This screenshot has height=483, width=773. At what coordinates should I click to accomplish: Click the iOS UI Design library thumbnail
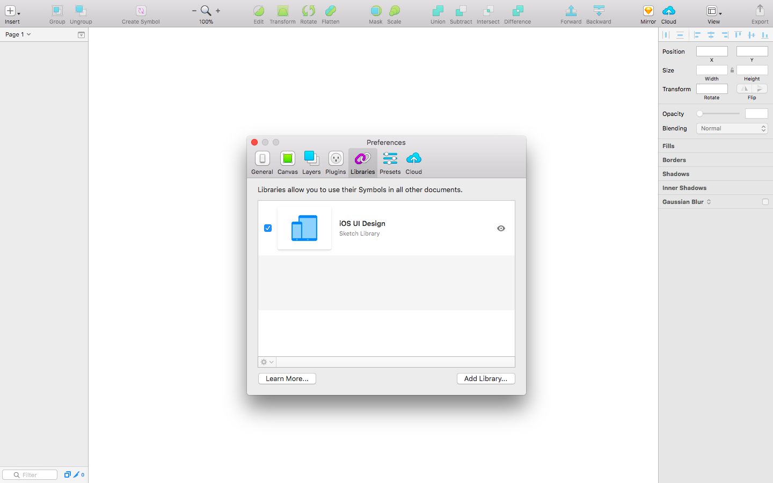pyautogui.click(x=304, y=228)
